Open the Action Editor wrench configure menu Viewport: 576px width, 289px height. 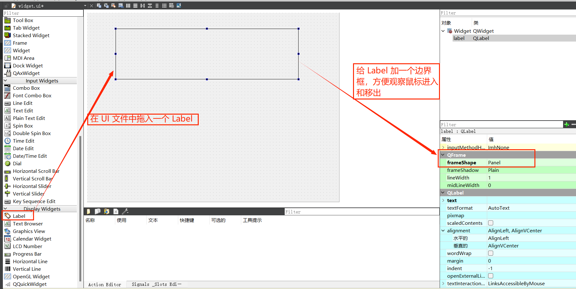(125, 212)
